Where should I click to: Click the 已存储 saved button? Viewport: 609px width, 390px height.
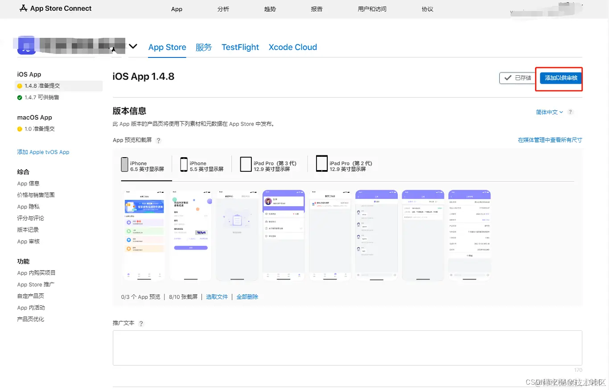pos(517,78)
